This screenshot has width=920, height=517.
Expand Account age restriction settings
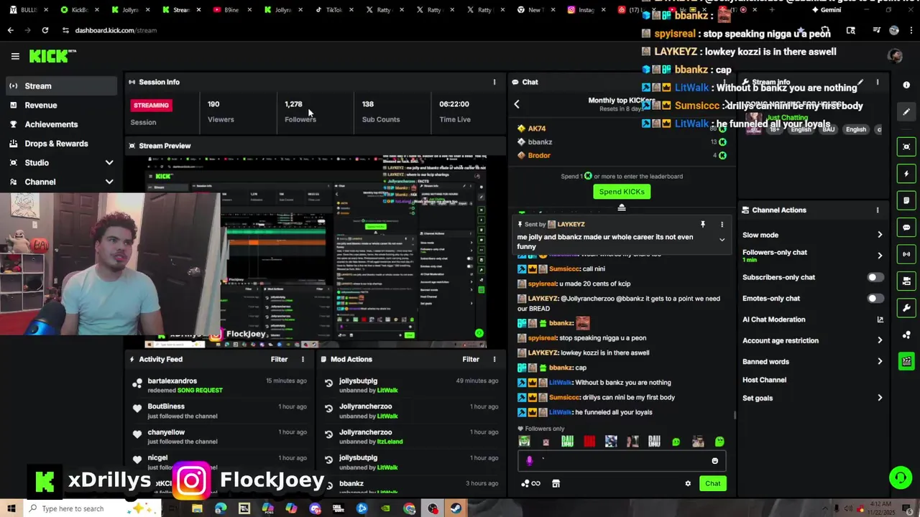880,340
